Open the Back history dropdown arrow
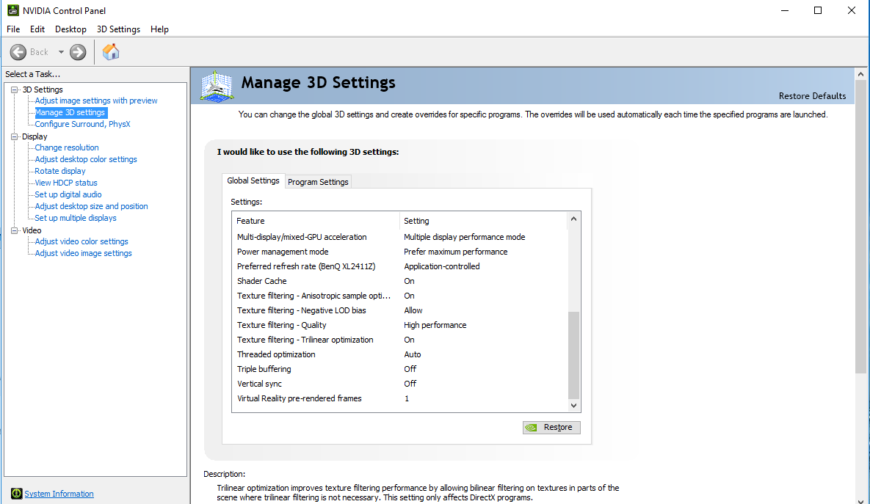 [61, 52]
